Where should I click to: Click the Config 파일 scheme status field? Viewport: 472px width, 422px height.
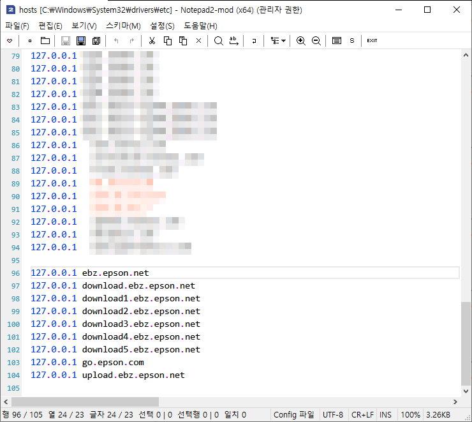[294, 415]
